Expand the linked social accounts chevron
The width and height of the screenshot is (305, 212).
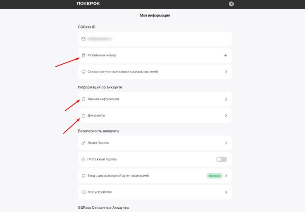[x=226, y=72]
